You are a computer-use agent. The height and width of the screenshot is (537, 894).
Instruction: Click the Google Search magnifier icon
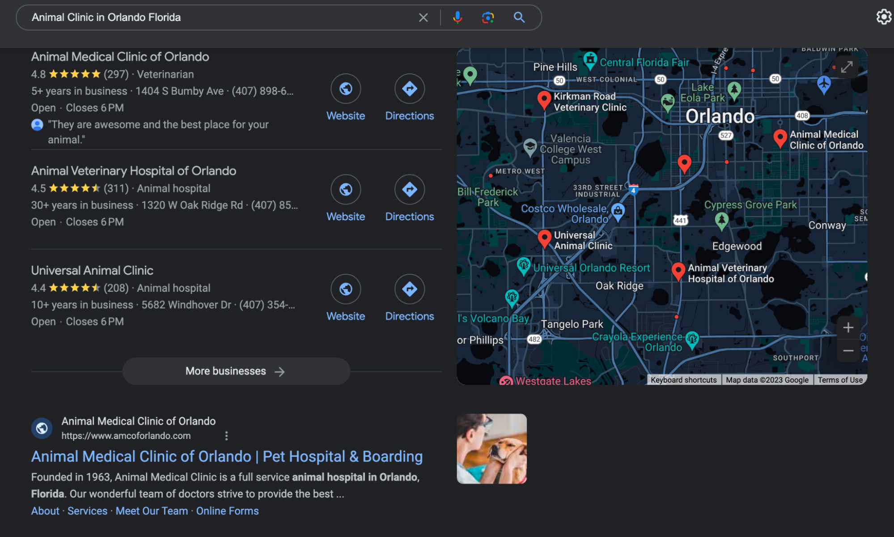(x=520, y=17)
